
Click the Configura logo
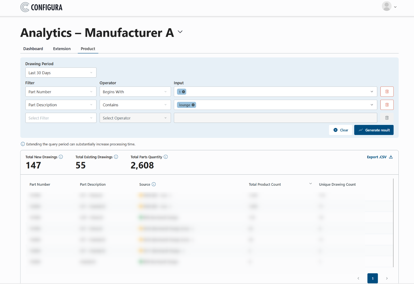pyautogui.click(x=41, y=7)
